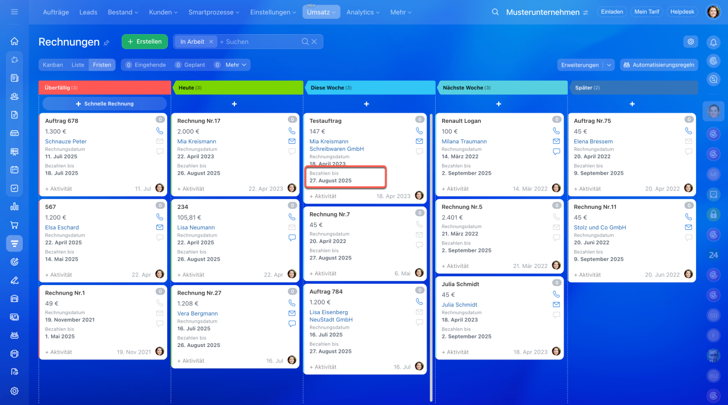Toggle Eingehende counter filter
This screenshot has height=405, width=728.
point(146,65)
